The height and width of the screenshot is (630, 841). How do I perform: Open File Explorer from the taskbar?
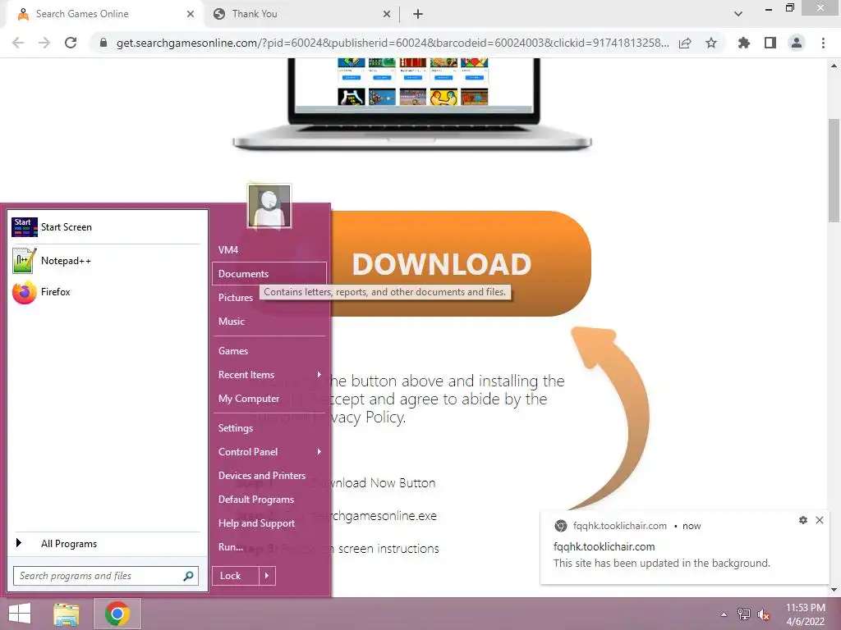tap(67, 614)
